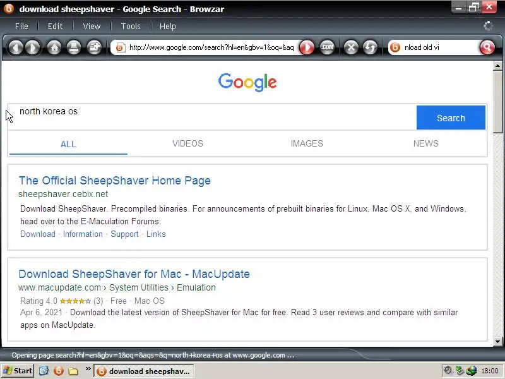Click the vertical scrollbar thumb
This screenshot has height=379, width=505.
point(497,102)
